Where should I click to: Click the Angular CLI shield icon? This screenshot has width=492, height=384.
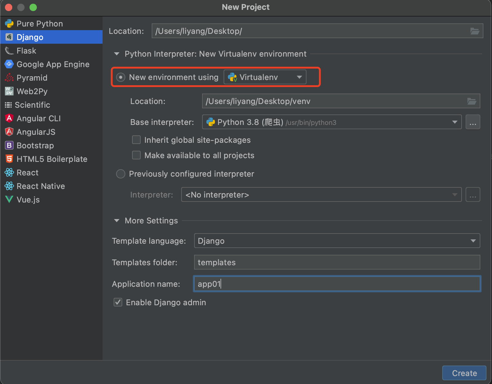9,118
